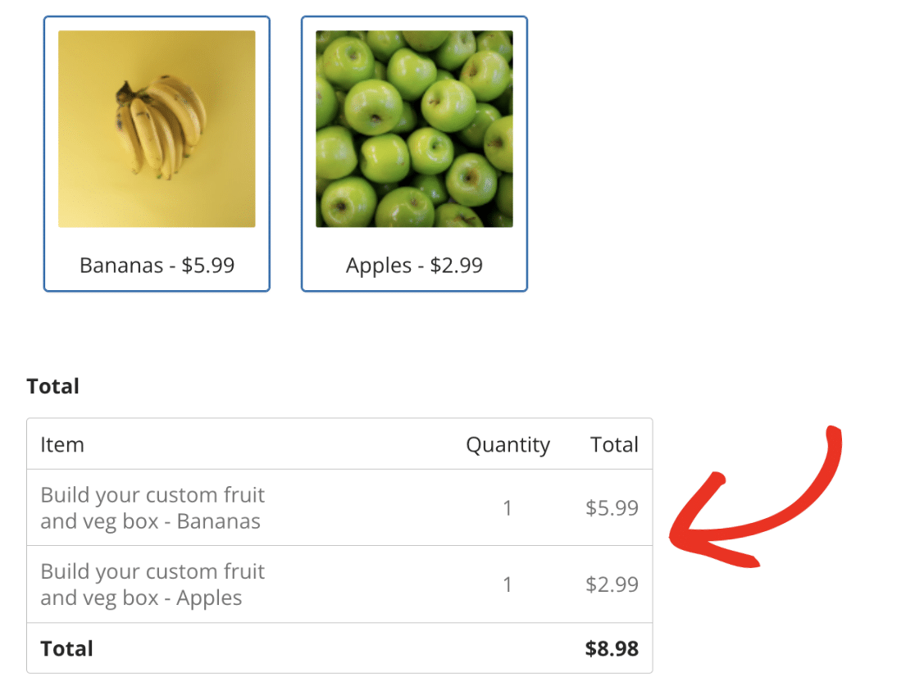Image resolution: width=915 pixels, height=691 pixels.
Task: Click "Build your custom fruit and veg box - Apples" text
Action: (x=152, y=584)
